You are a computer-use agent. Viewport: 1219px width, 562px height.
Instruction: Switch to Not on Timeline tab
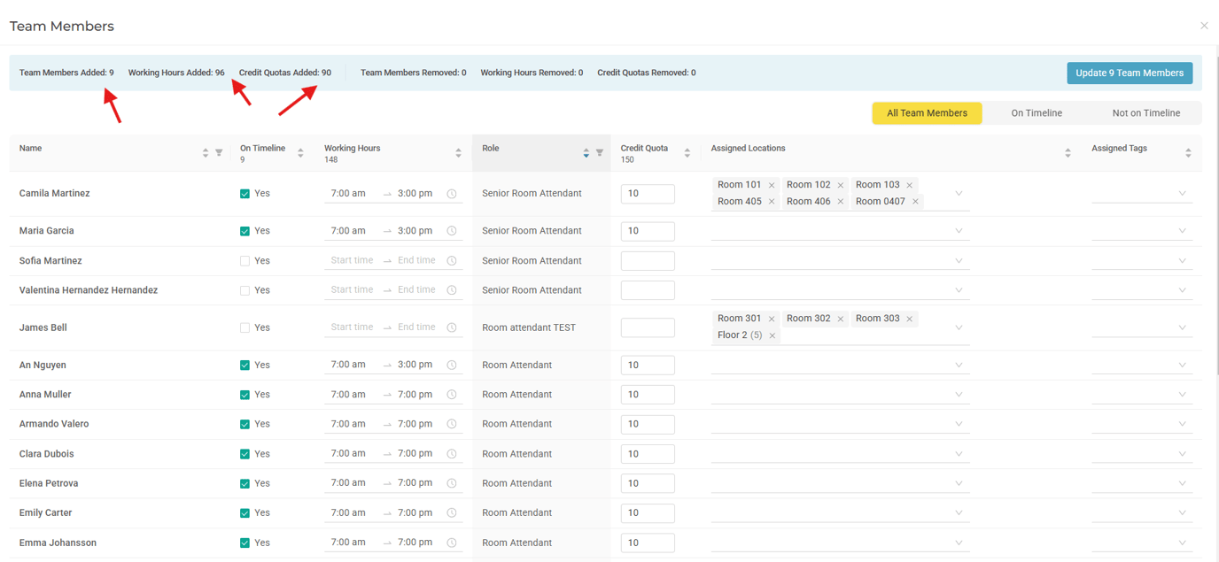click(1145, 113)
